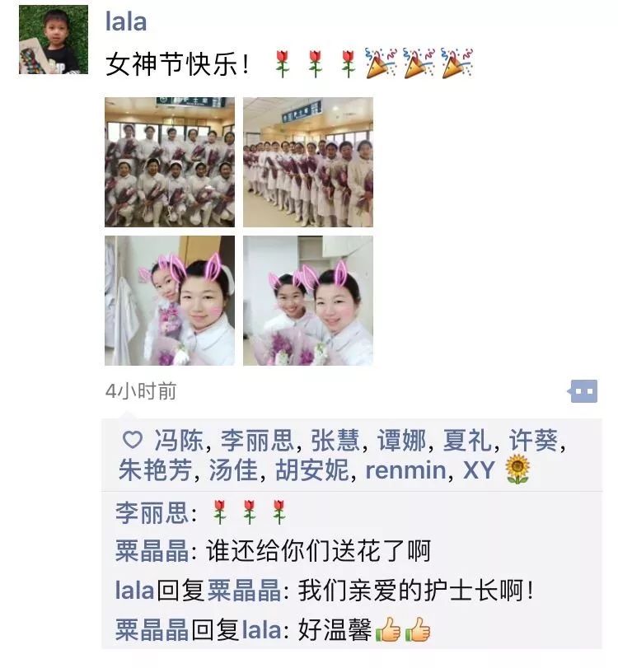Click the sunflower emoji after XY
The width and height of the screenshot is (618, 668).
(x=517, y=469)
